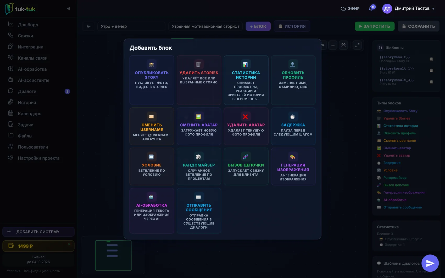This screenshot has width=445, height=278.
Task: Open Настройки проекта in the sidebar
Action: point(38,158)
